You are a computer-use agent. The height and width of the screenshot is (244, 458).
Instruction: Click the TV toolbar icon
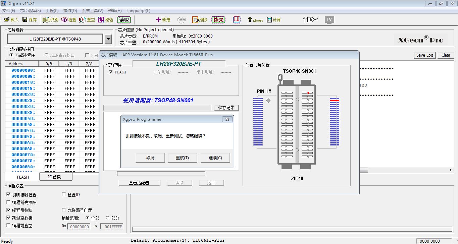tap(329, 19)
